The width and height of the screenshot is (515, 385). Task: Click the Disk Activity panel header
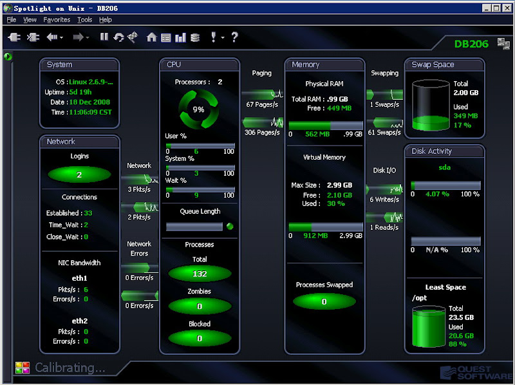(x=444, y=151)
